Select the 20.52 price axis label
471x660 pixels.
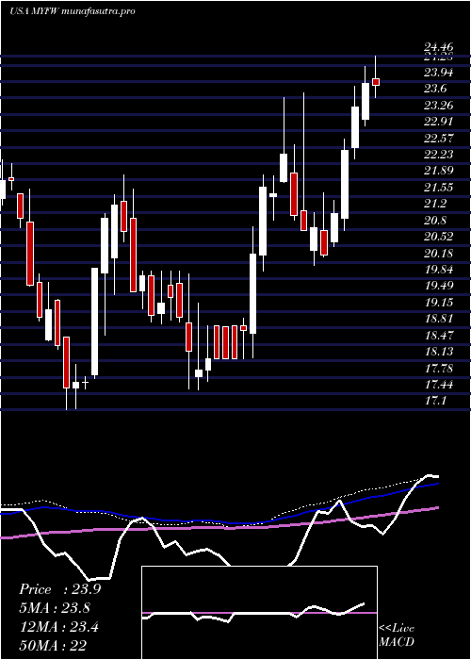pyautogui.click(x=439, y=237)
